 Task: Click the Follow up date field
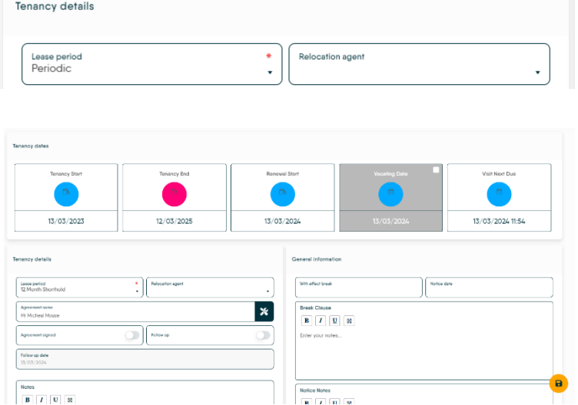click(144, 359)
